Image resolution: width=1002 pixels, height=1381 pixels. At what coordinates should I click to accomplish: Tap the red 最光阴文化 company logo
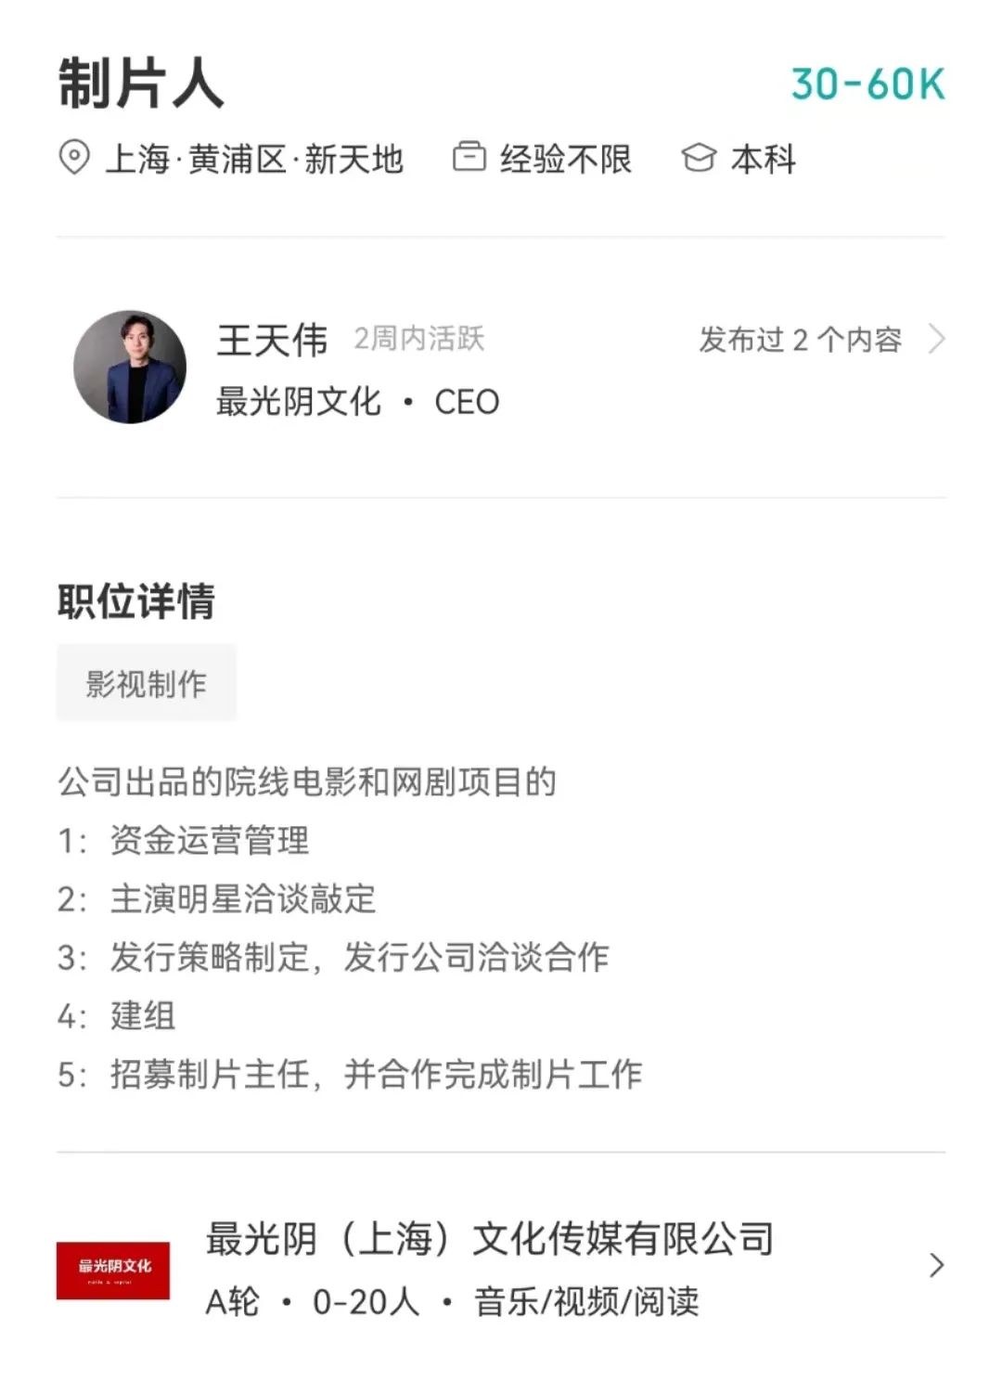113,1270
